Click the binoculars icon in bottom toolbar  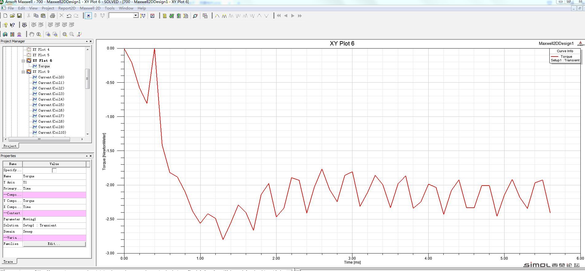5,34
